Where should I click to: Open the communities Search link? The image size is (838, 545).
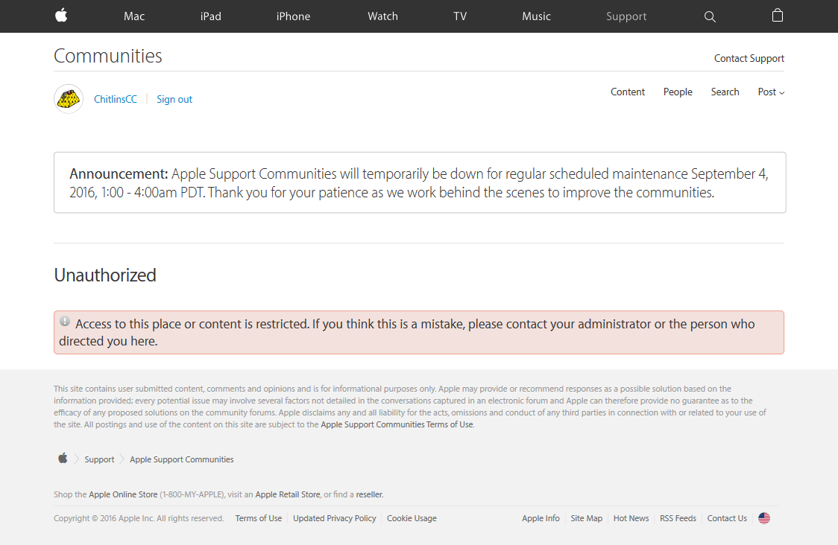click(x=725, y=92)
